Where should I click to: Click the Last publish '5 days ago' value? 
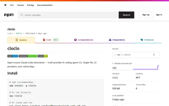(118, 99)
